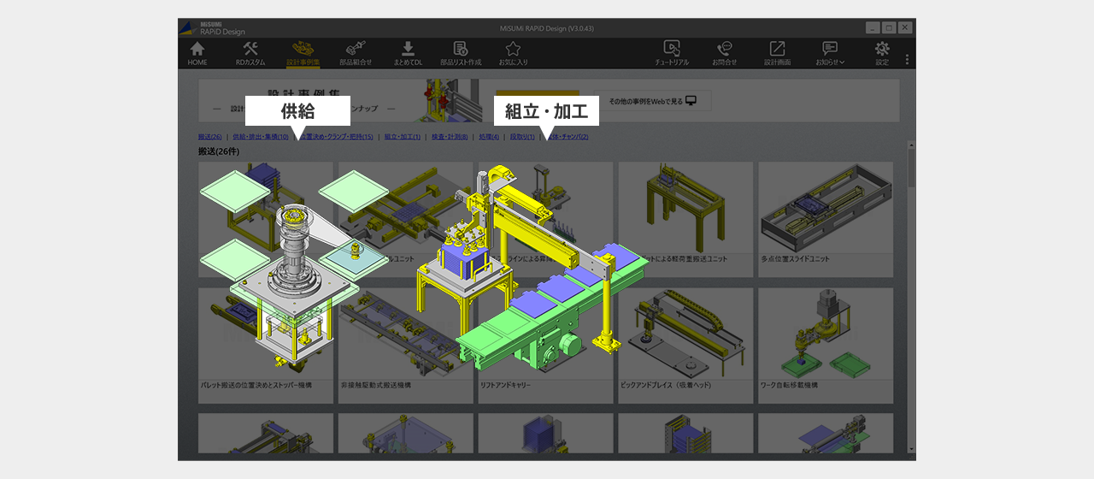Screen dimensions: 1094x479
Task: Select the 設計事例集 tab
Action: (x=303, y=53)
